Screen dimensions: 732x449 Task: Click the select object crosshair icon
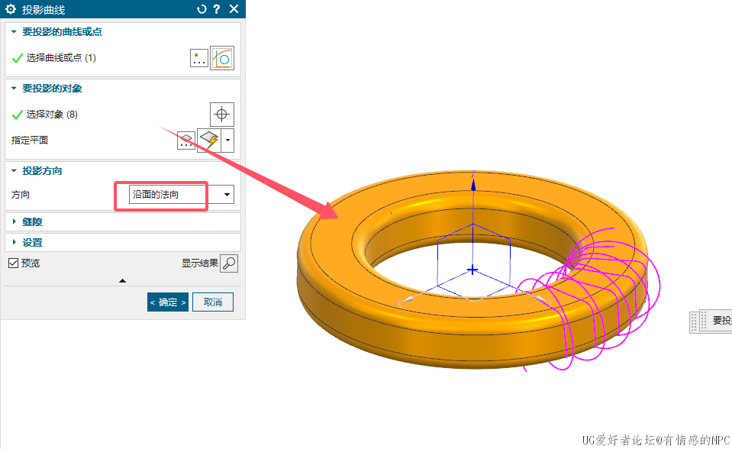pos(222,115)
